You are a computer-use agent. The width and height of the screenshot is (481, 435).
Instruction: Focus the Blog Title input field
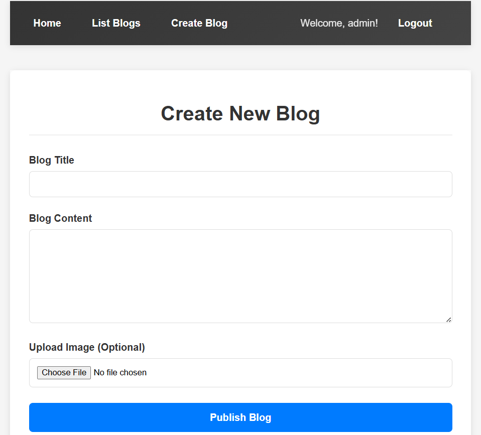[240, 184]
